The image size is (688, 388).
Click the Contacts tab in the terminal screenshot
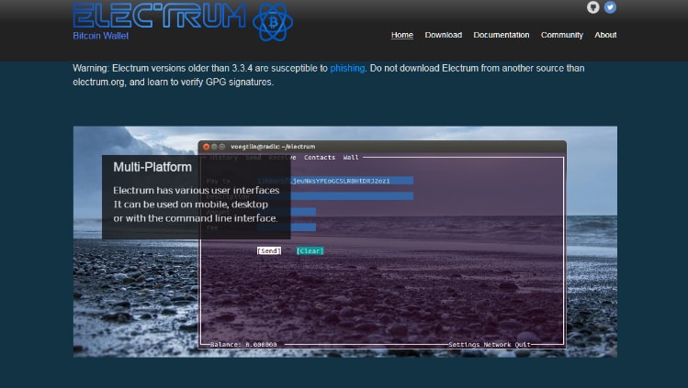pos(320,158)
